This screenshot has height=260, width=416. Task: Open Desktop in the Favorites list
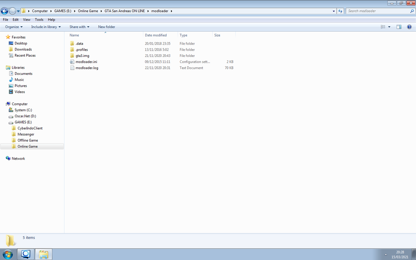[21, 43]
